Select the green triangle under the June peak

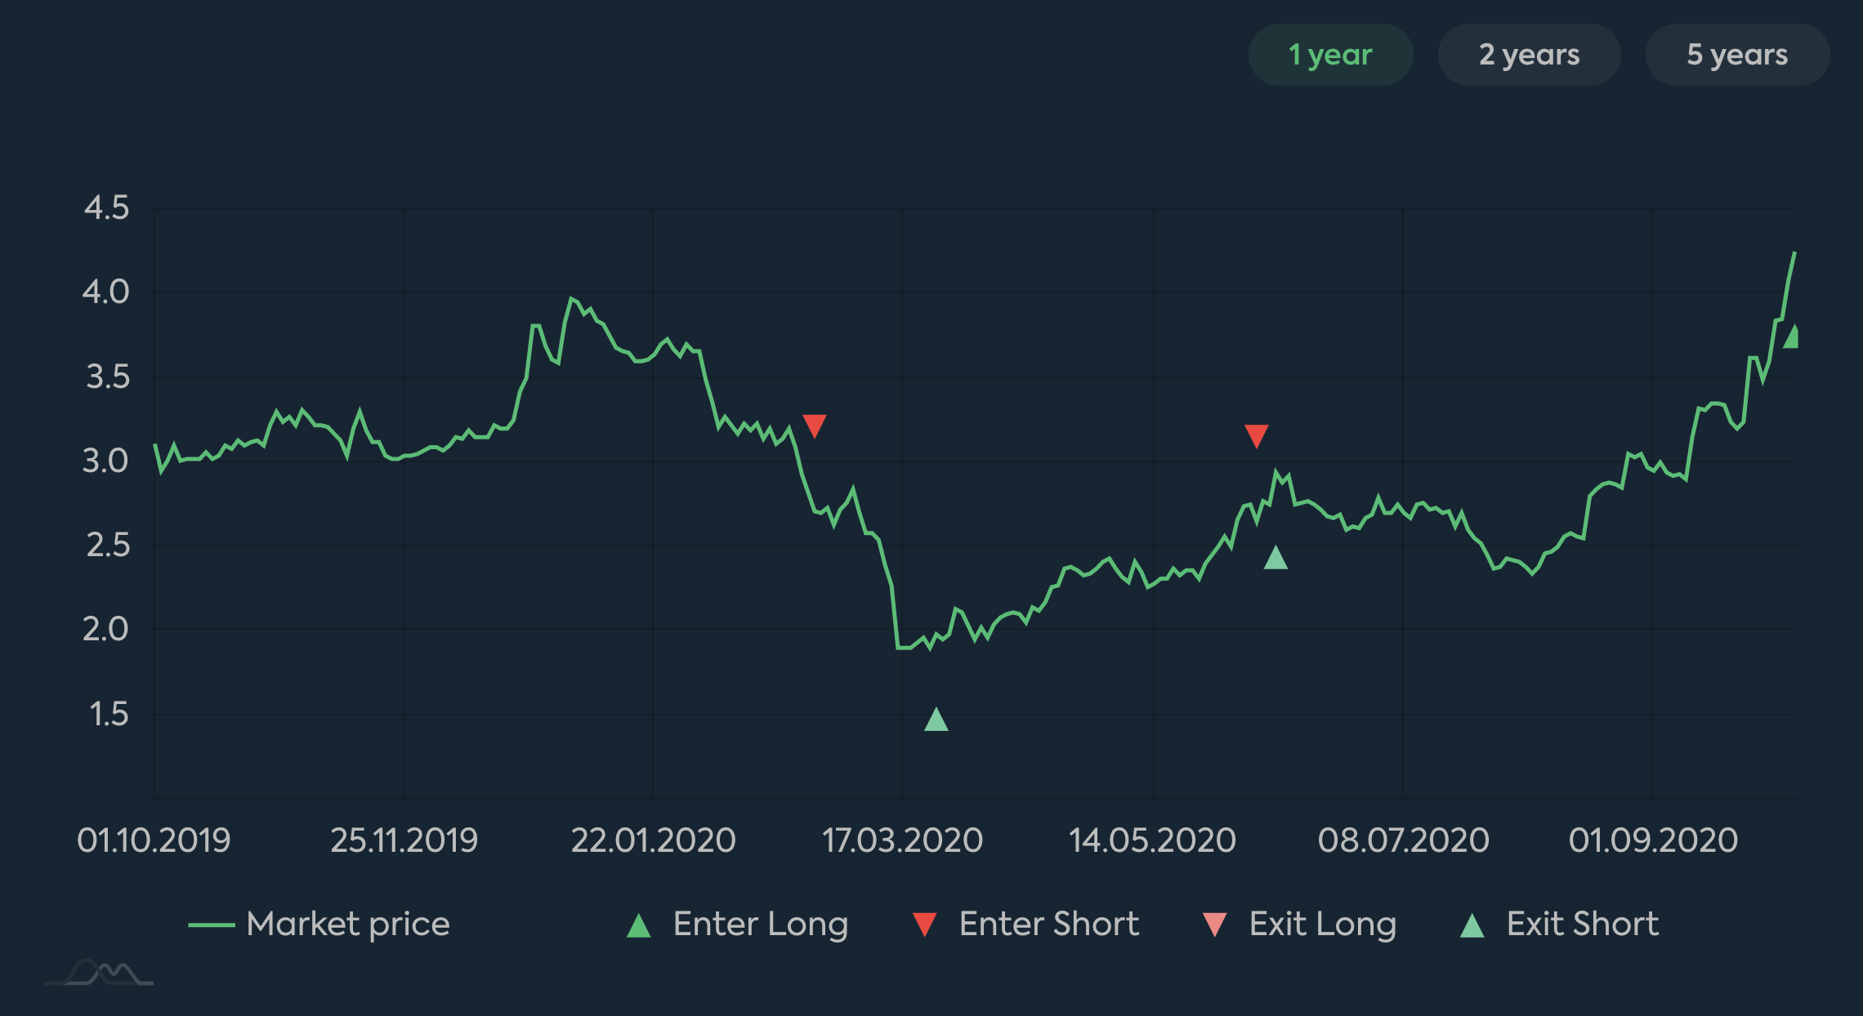pyautogui.click(x=1276, y=559)
